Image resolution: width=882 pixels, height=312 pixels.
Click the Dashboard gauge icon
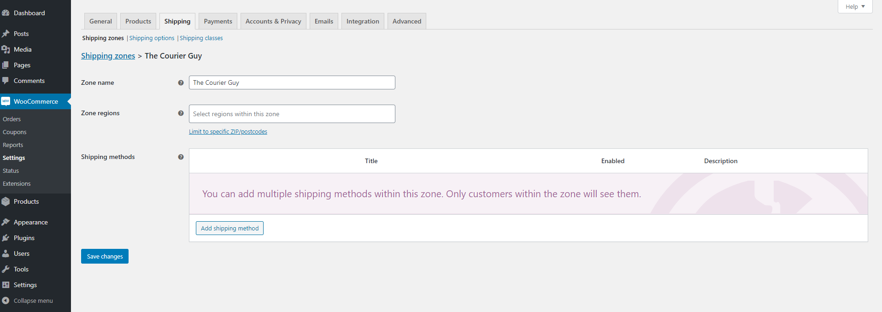point(6,13)
